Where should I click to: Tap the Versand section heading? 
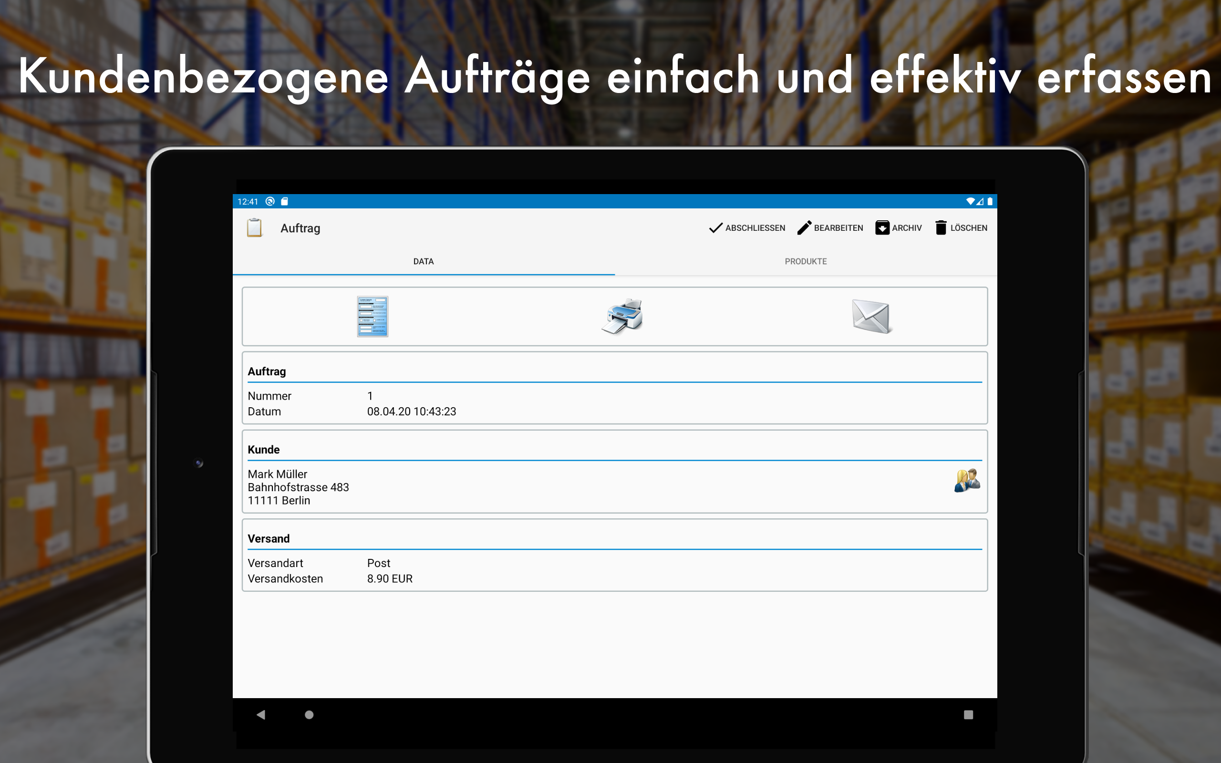pos(269,538)
